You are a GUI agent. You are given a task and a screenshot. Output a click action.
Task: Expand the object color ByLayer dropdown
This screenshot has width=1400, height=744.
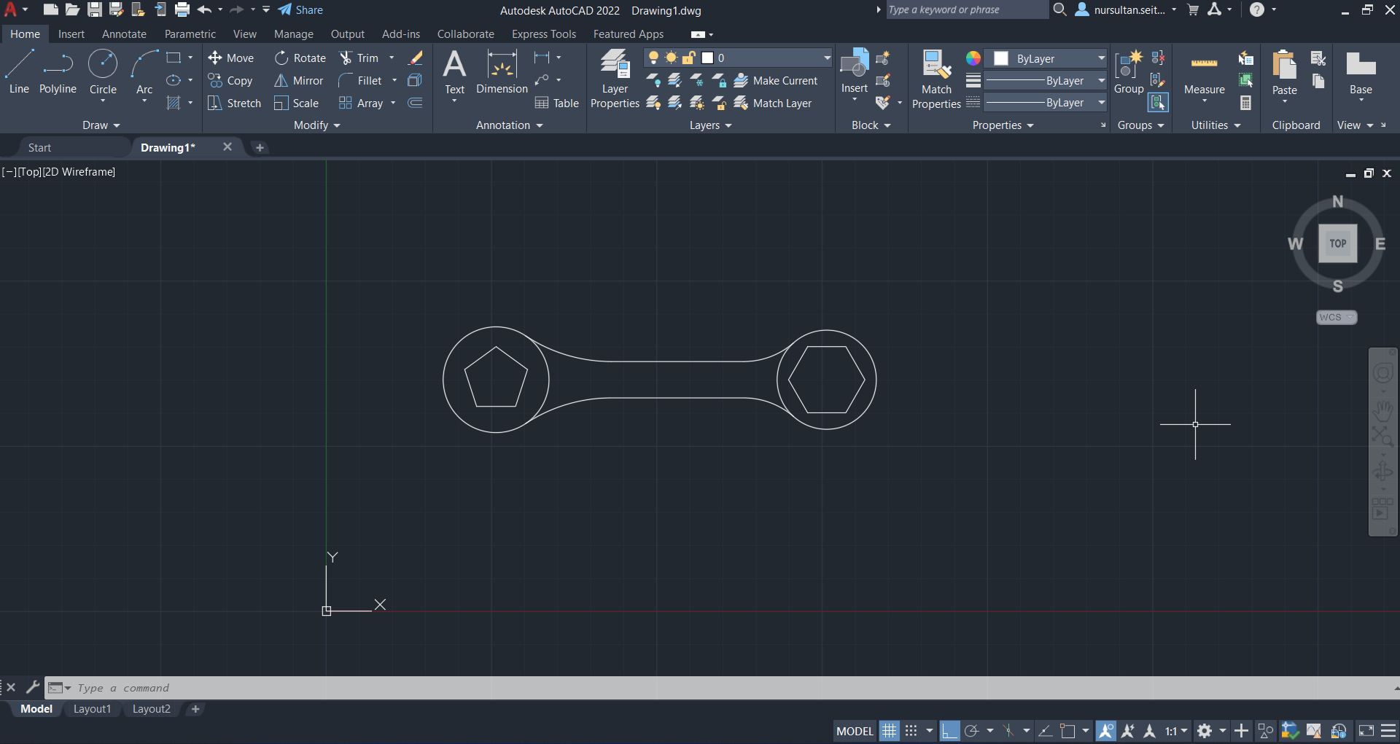pos(1101,58)
